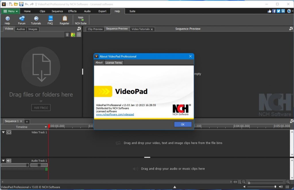Add a new sequence with the plus button
Screen dimensions: 294x190
27,122
